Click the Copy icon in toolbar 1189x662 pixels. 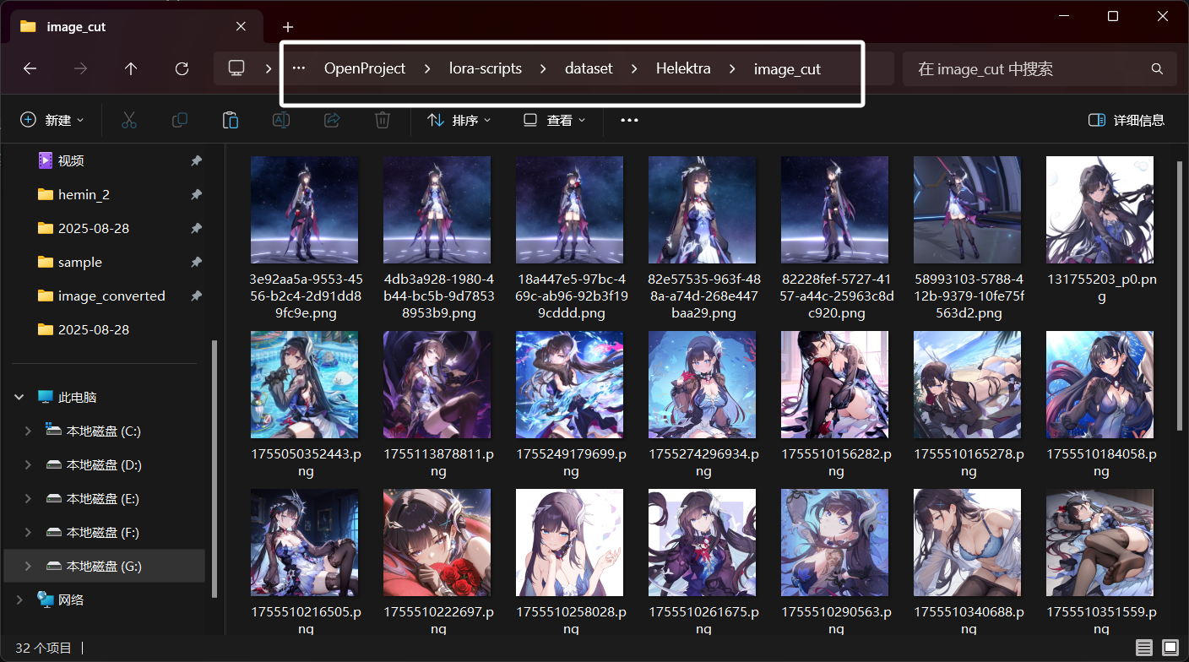coord(180,120)
